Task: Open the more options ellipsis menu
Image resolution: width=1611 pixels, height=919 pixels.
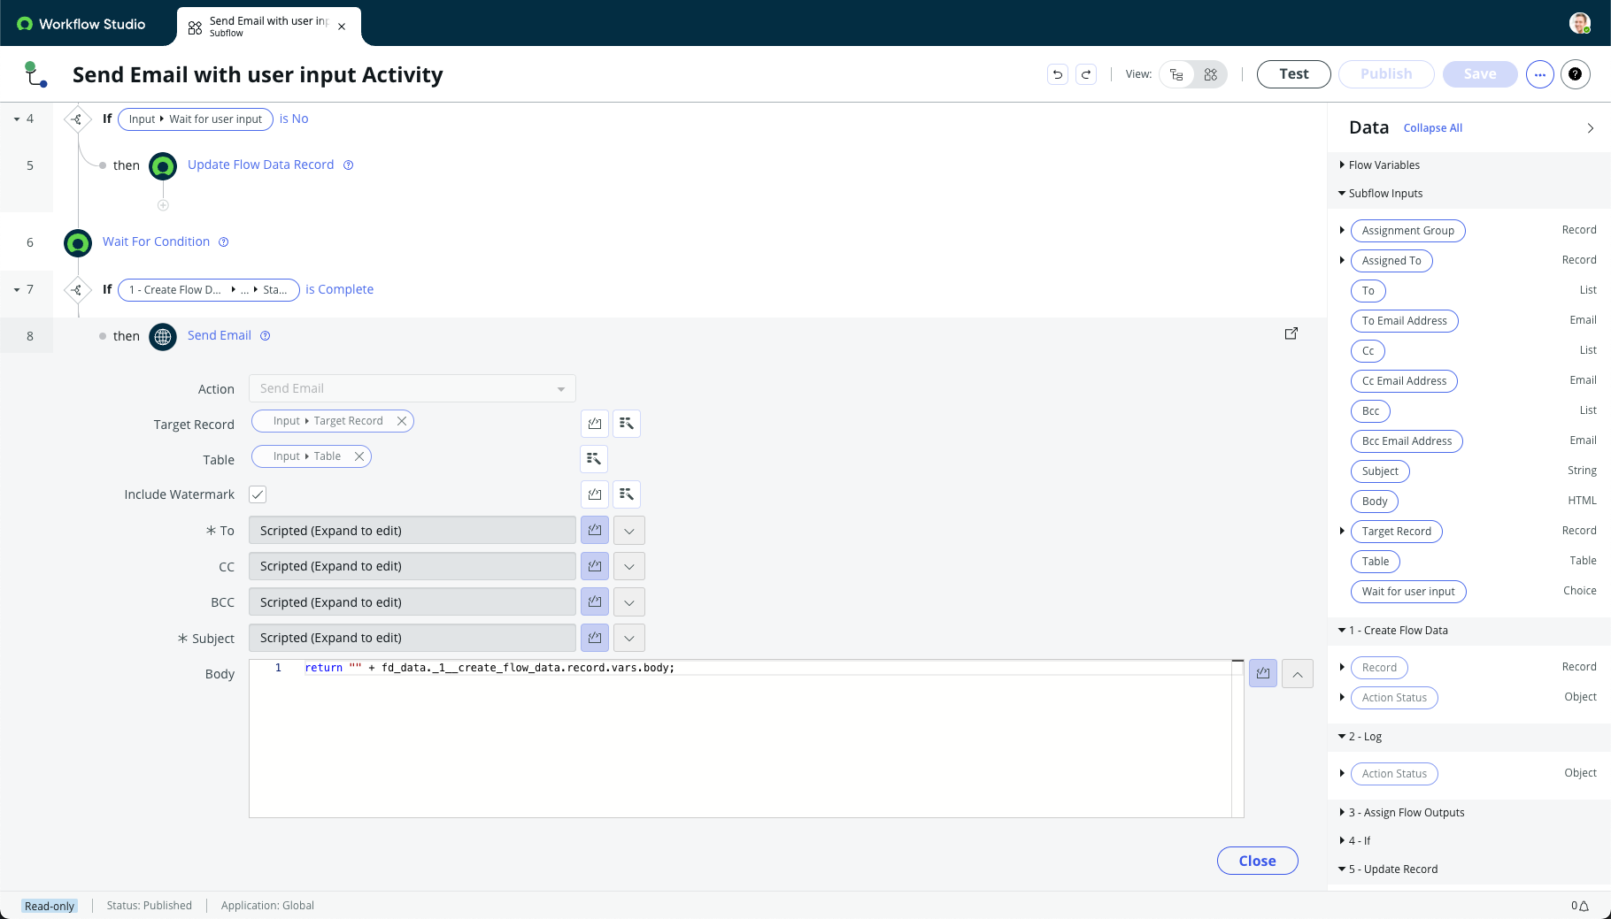Action: (1539, 74)
